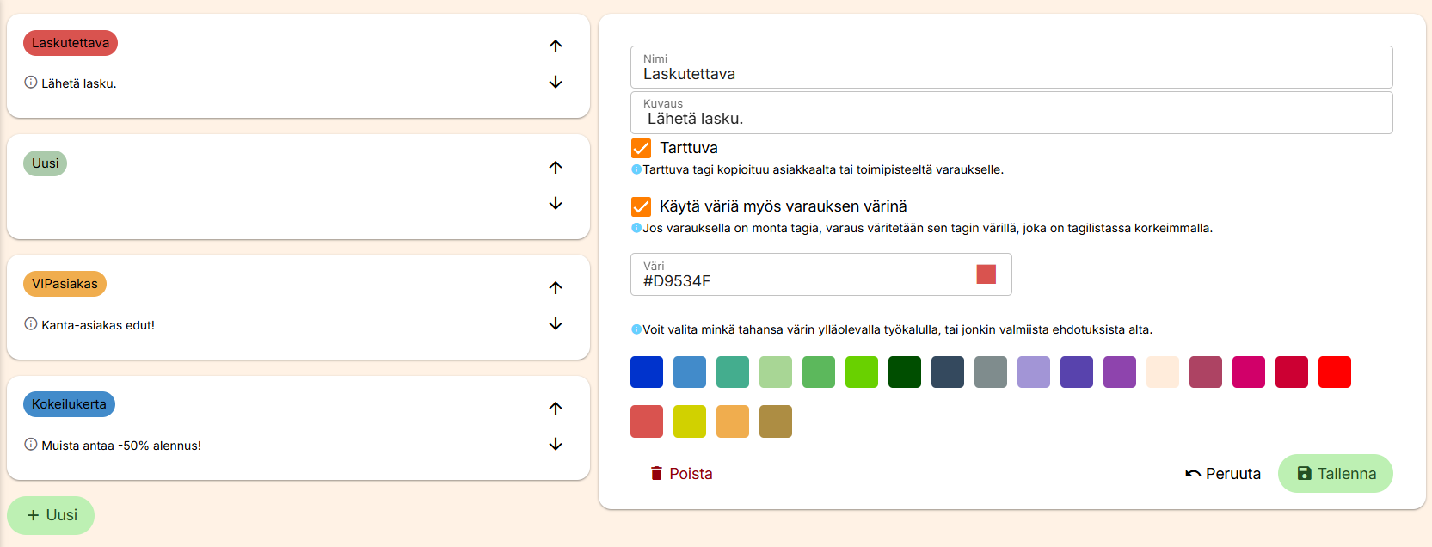This screenshot has height=547, width=1432.
Task: Move Laskutettava tag down with arrow
Action: pos(556,82)
